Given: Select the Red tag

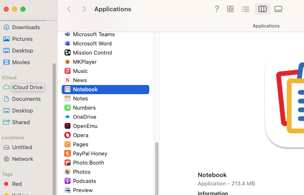Looking at the screenshot, I should [17, 184].
